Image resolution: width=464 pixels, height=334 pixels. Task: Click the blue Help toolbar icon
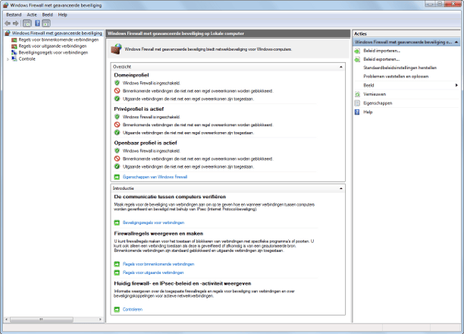tap(37, 23)
